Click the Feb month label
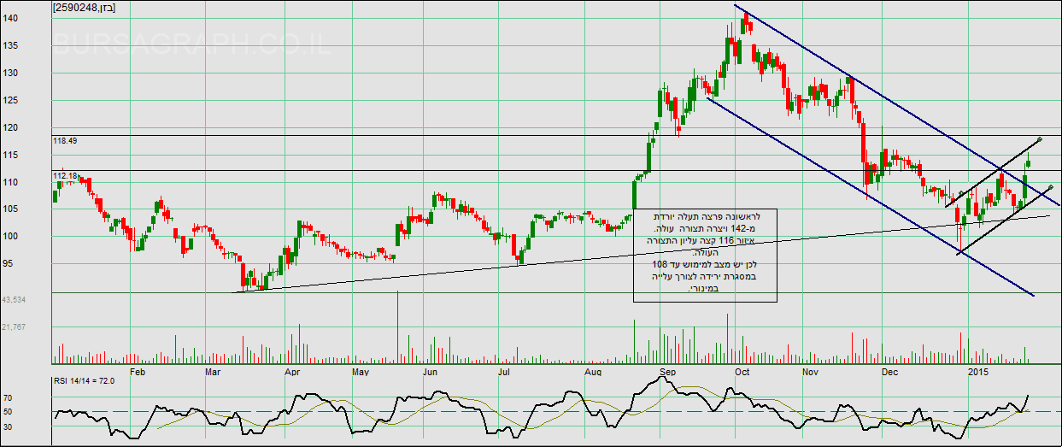The width and height of the screenshot is (1062, 447). [x=138, y=373]
